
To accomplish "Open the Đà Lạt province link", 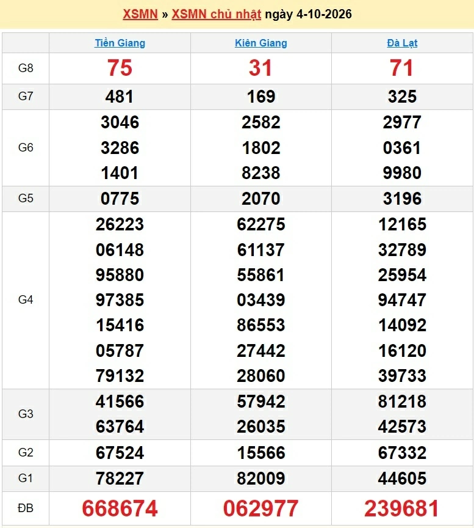I will tap(402, 43).
